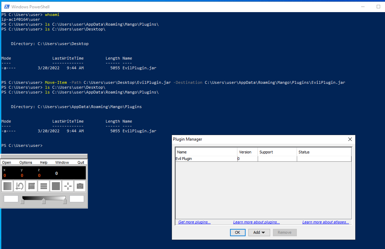The image size is (385, 249).
Task: Open the Mango Help menu
Action: click(x=44, y=162)
